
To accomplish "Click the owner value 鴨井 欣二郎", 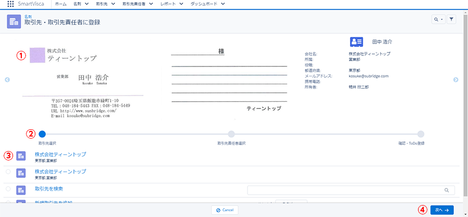I will (x=359, y=87).
